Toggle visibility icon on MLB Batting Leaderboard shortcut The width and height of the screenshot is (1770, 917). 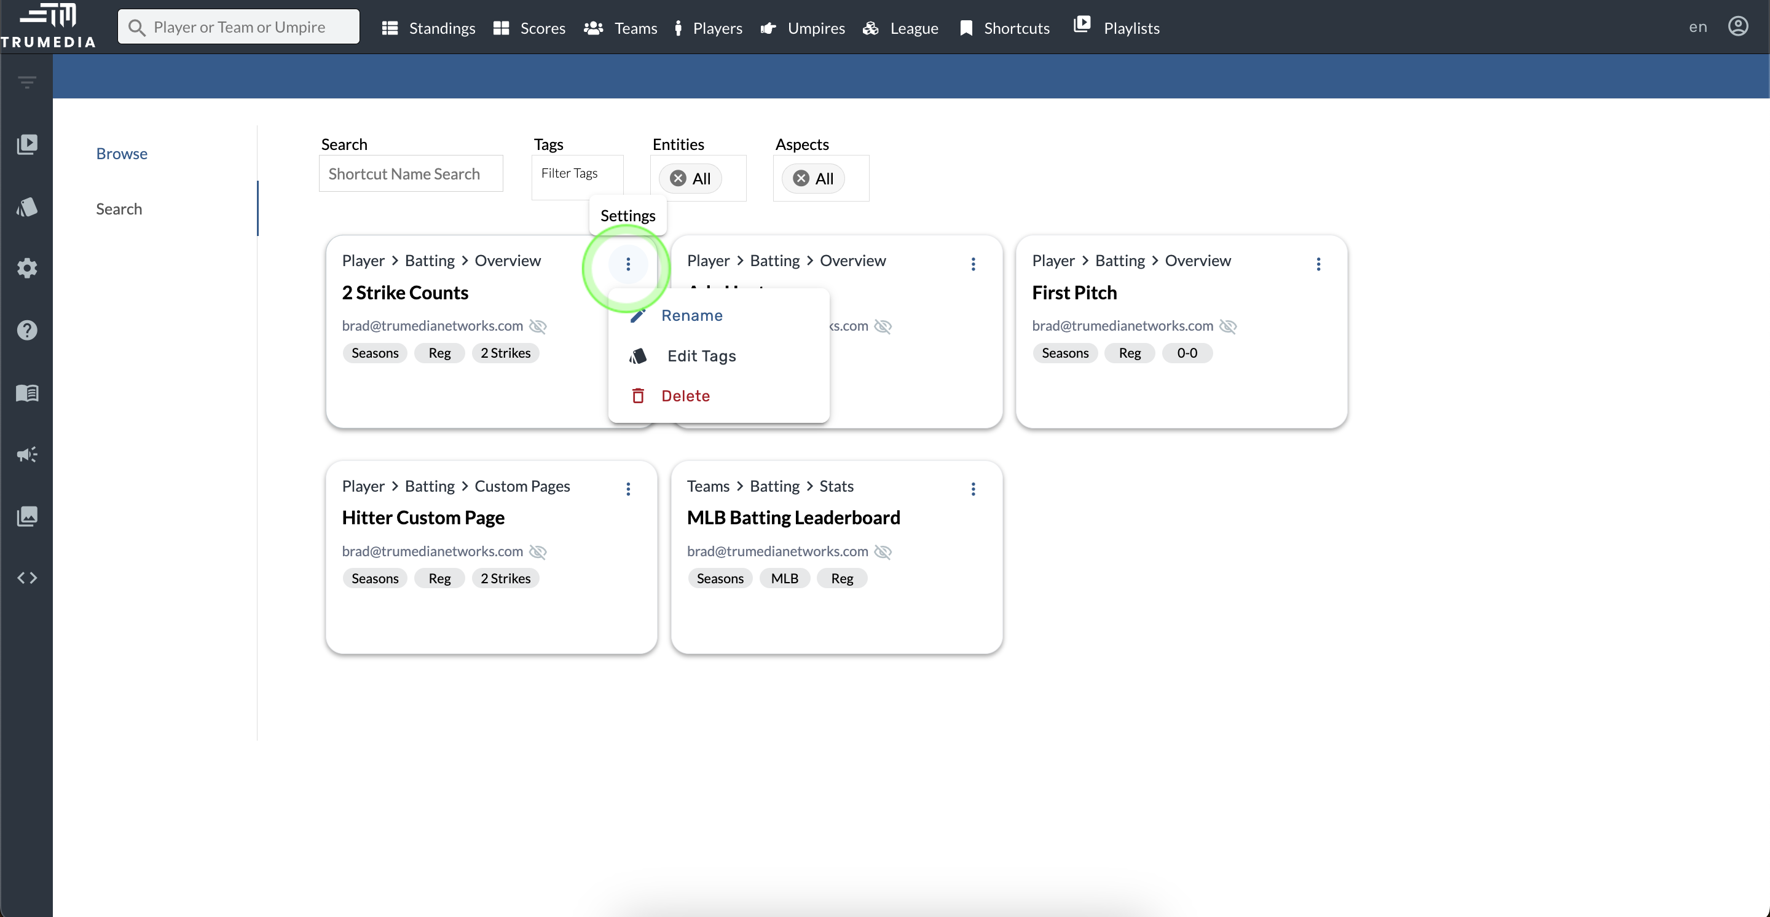point(884,552)
